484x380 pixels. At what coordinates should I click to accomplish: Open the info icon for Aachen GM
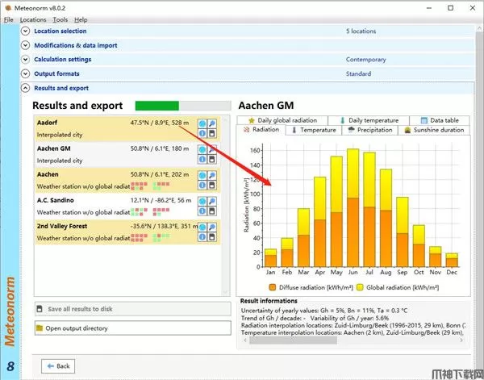203,160
